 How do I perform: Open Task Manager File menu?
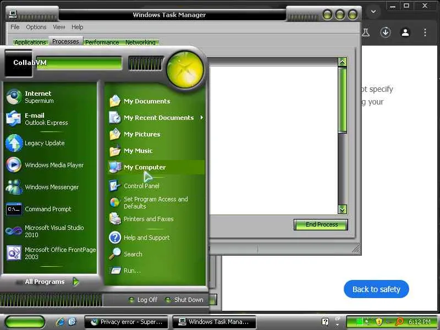pyautogui.click(x=15, y=27)
